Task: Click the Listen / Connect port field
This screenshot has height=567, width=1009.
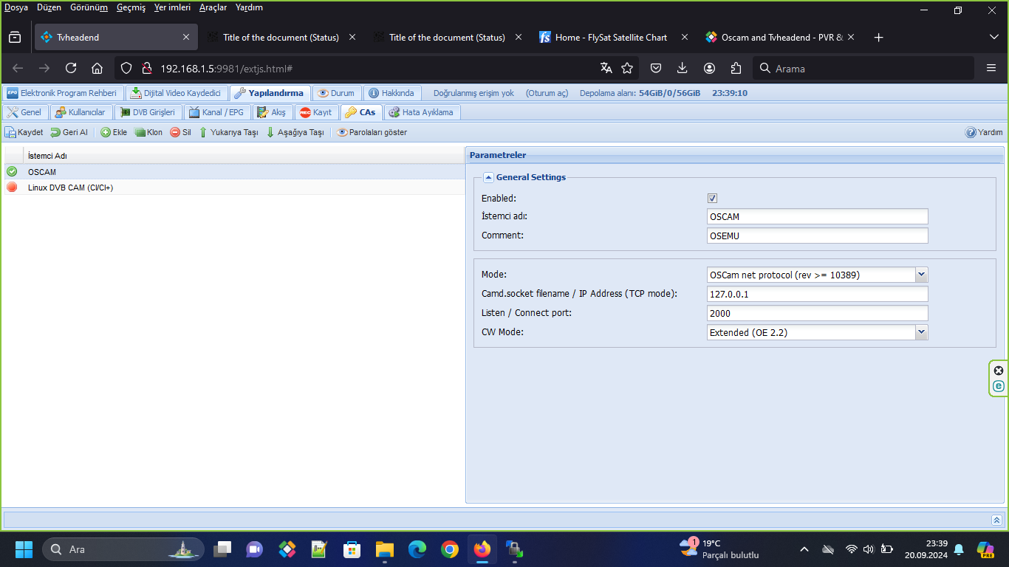Action: (x=816, y=313)
